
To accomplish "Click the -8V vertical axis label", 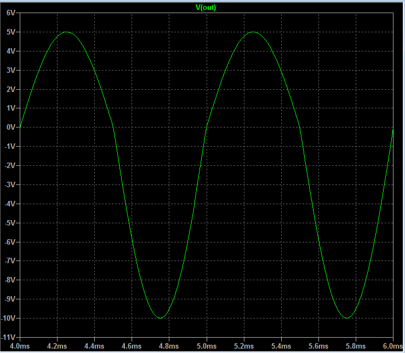I will 10,280.
